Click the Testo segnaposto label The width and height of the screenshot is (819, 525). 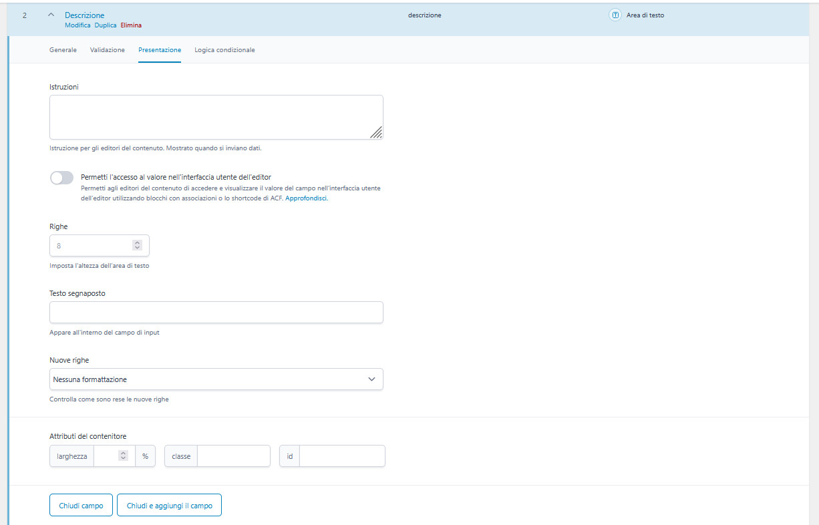pos(77,293)
